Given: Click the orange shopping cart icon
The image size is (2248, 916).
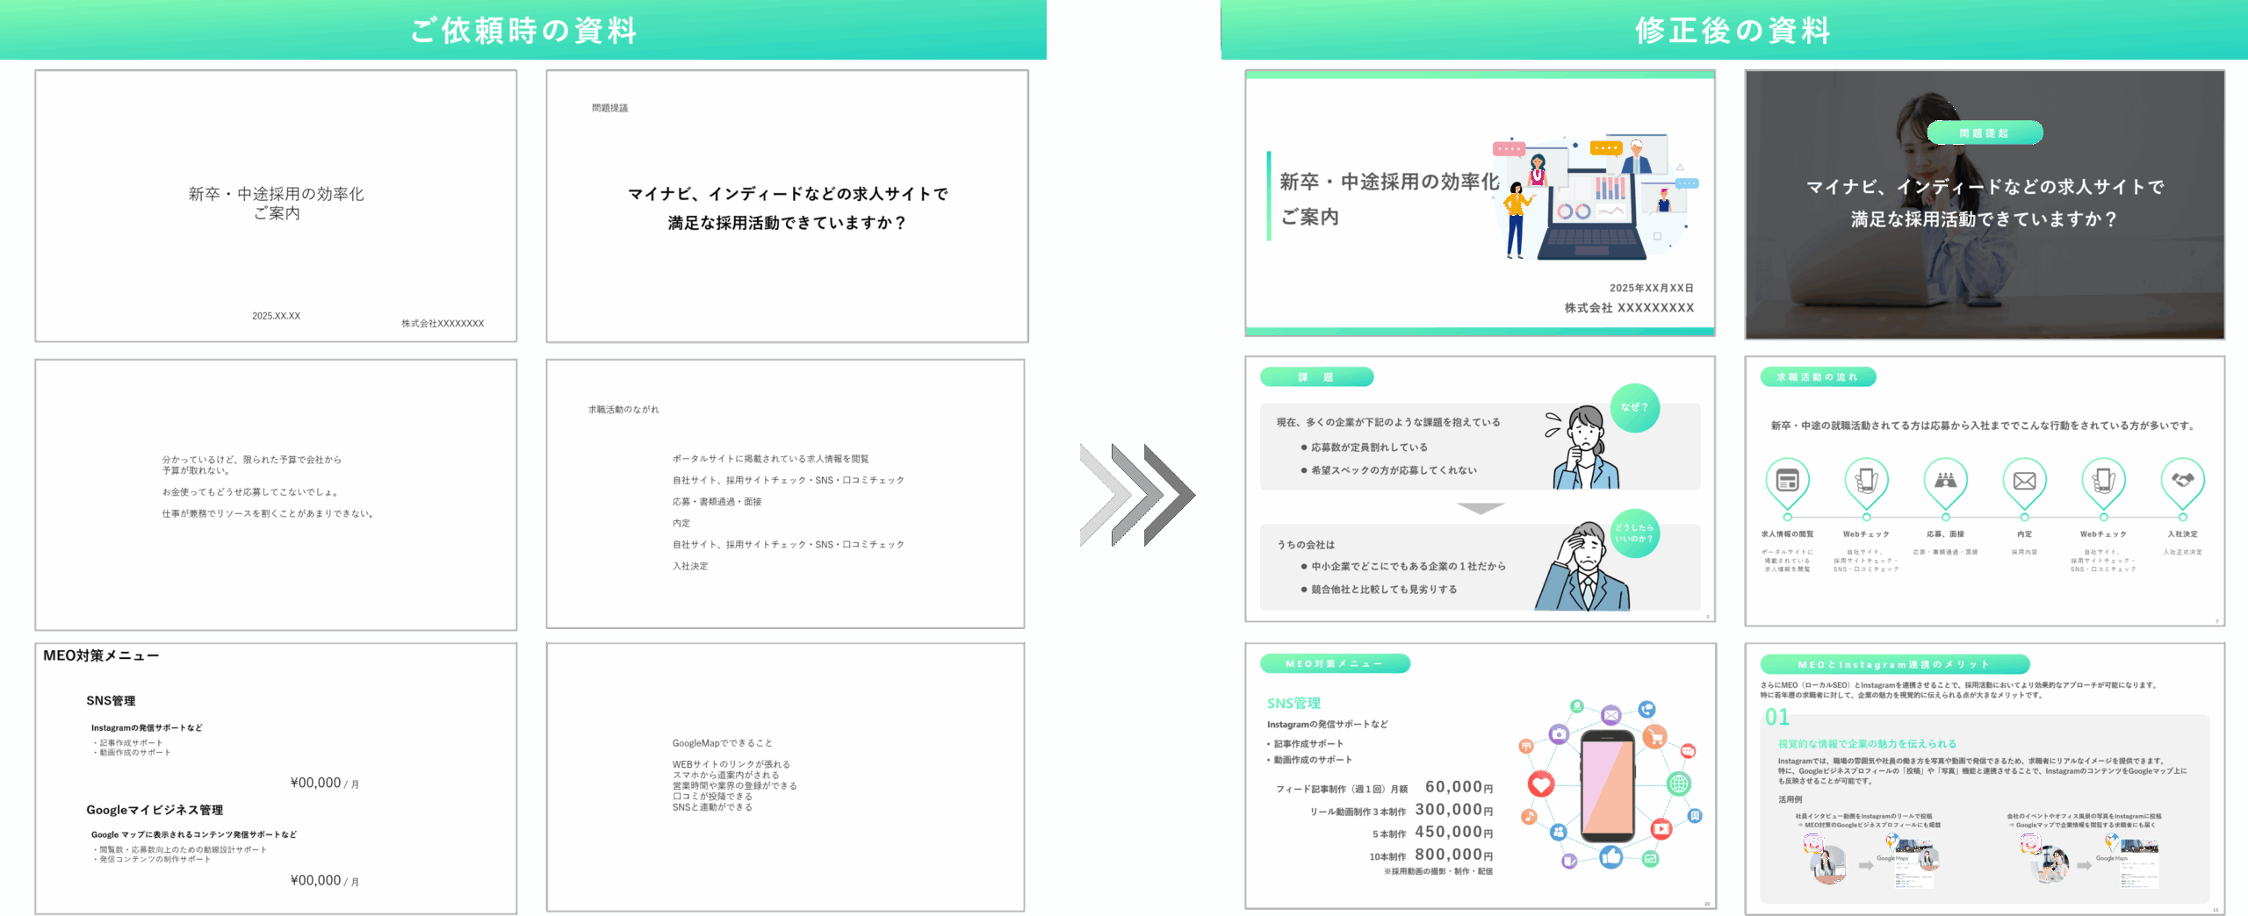Looking at the screenshot, I should click(1654, 736).
